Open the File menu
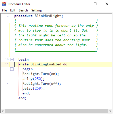113x114 pixels. point(4,10)
